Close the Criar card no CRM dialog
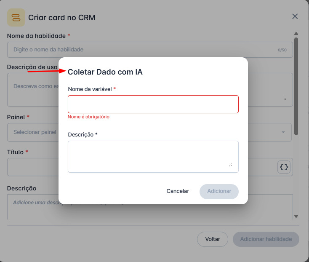Screen dimensions: 309x262 (295, 16)
